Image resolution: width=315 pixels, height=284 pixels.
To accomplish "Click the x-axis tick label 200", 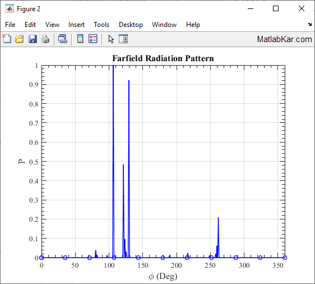I will pyautogui.click(x=177, y=265).
